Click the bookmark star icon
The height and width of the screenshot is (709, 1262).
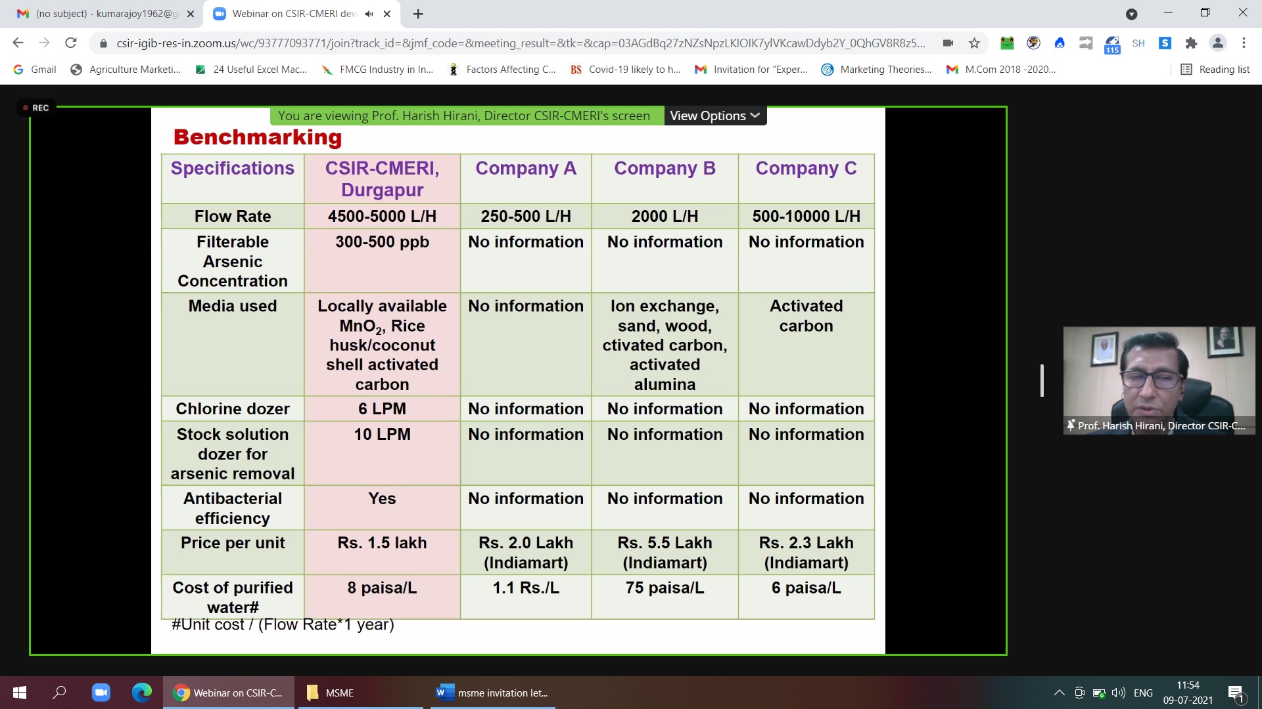974,43
